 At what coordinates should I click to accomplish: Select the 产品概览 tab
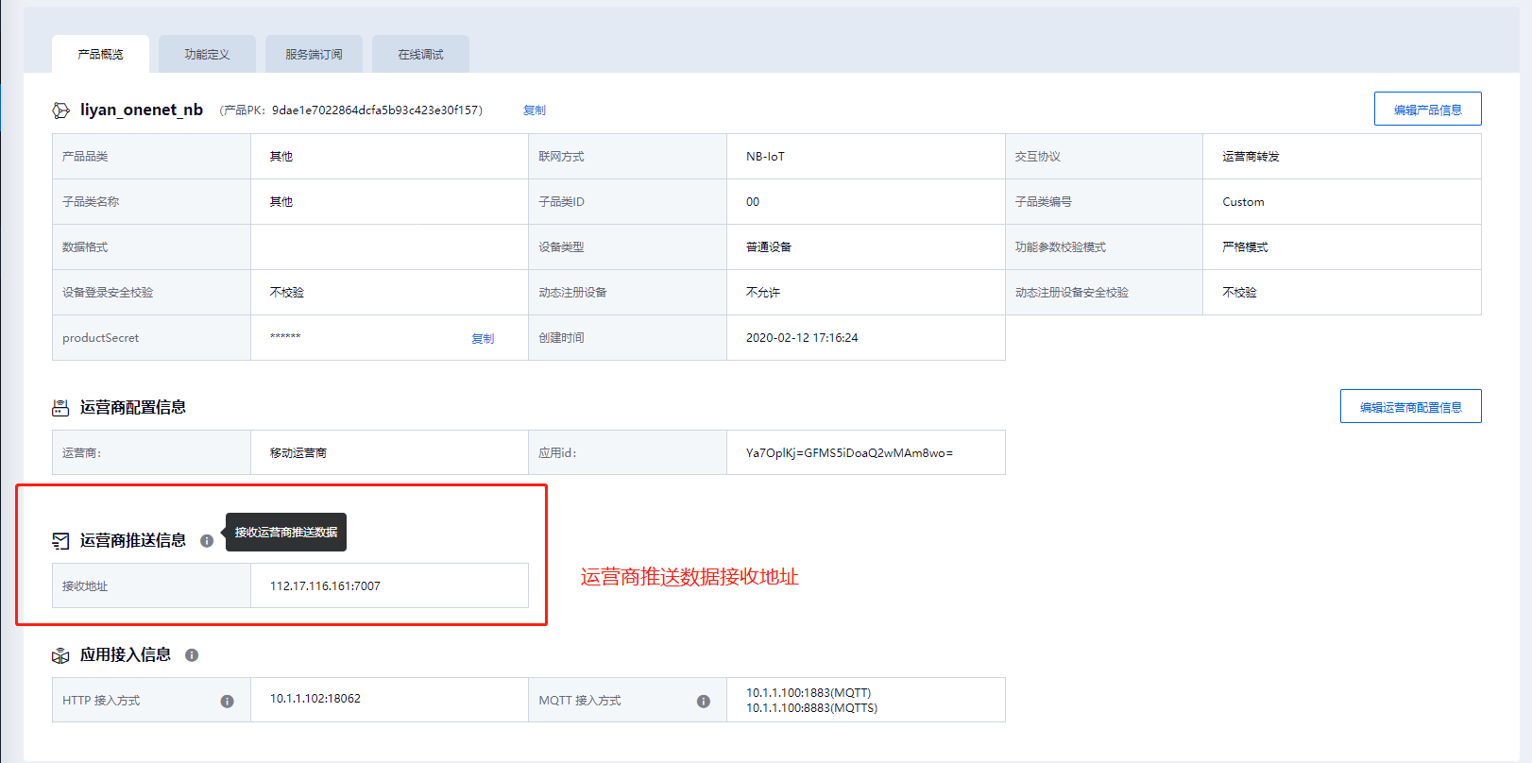click(100, 55)
